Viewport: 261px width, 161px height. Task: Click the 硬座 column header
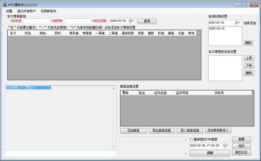point(171,33)
